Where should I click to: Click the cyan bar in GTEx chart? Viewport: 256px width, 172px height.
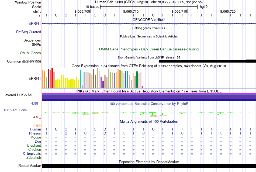[x=81, y=79]
